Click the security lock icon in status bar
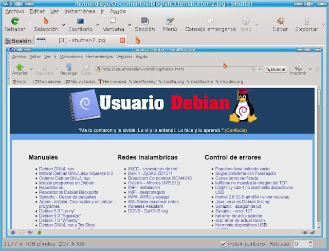The image size is (329, 251). (x=313, y=232)
